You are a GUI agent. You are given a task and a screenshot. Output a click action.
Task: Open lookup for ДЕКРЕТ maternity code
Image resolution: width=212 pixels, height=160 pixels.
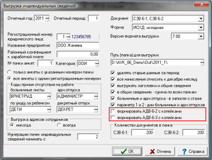(x=96, y=109)
